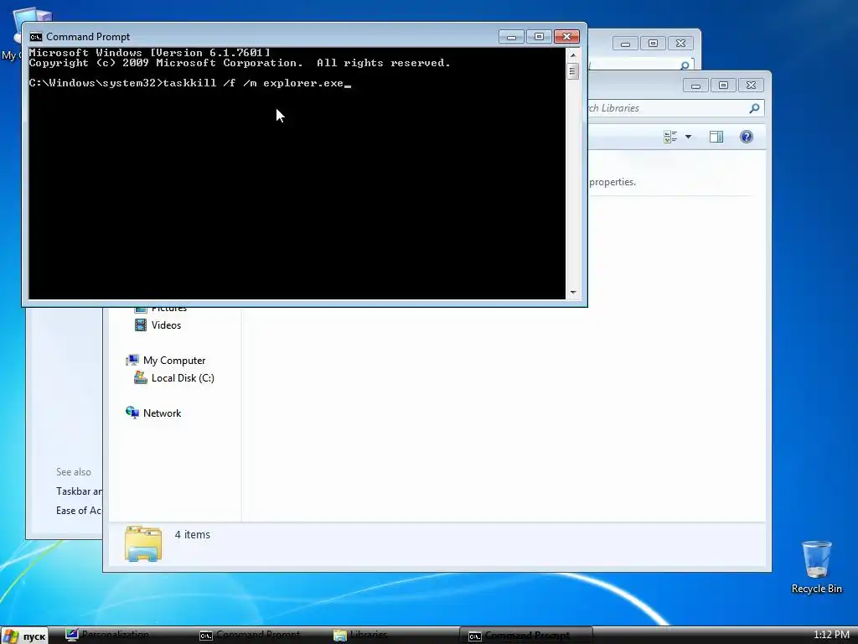This screenshot has height=644, width=858.
Task: Toggle the preview pane button in Libraries
Action: coord(716,137)
